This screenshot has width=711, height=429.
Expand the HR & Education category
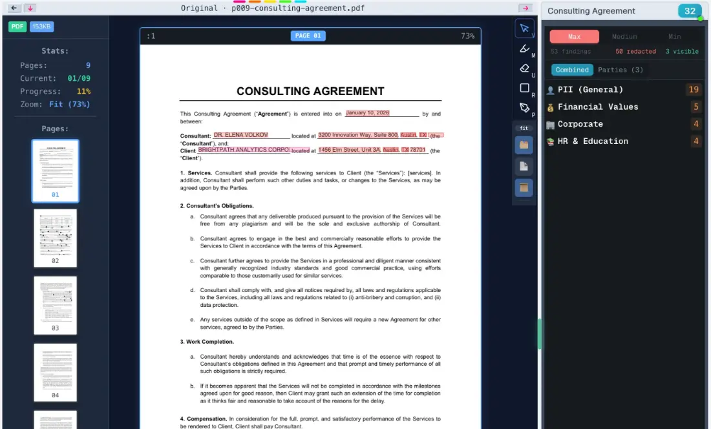tap(624, 141)
